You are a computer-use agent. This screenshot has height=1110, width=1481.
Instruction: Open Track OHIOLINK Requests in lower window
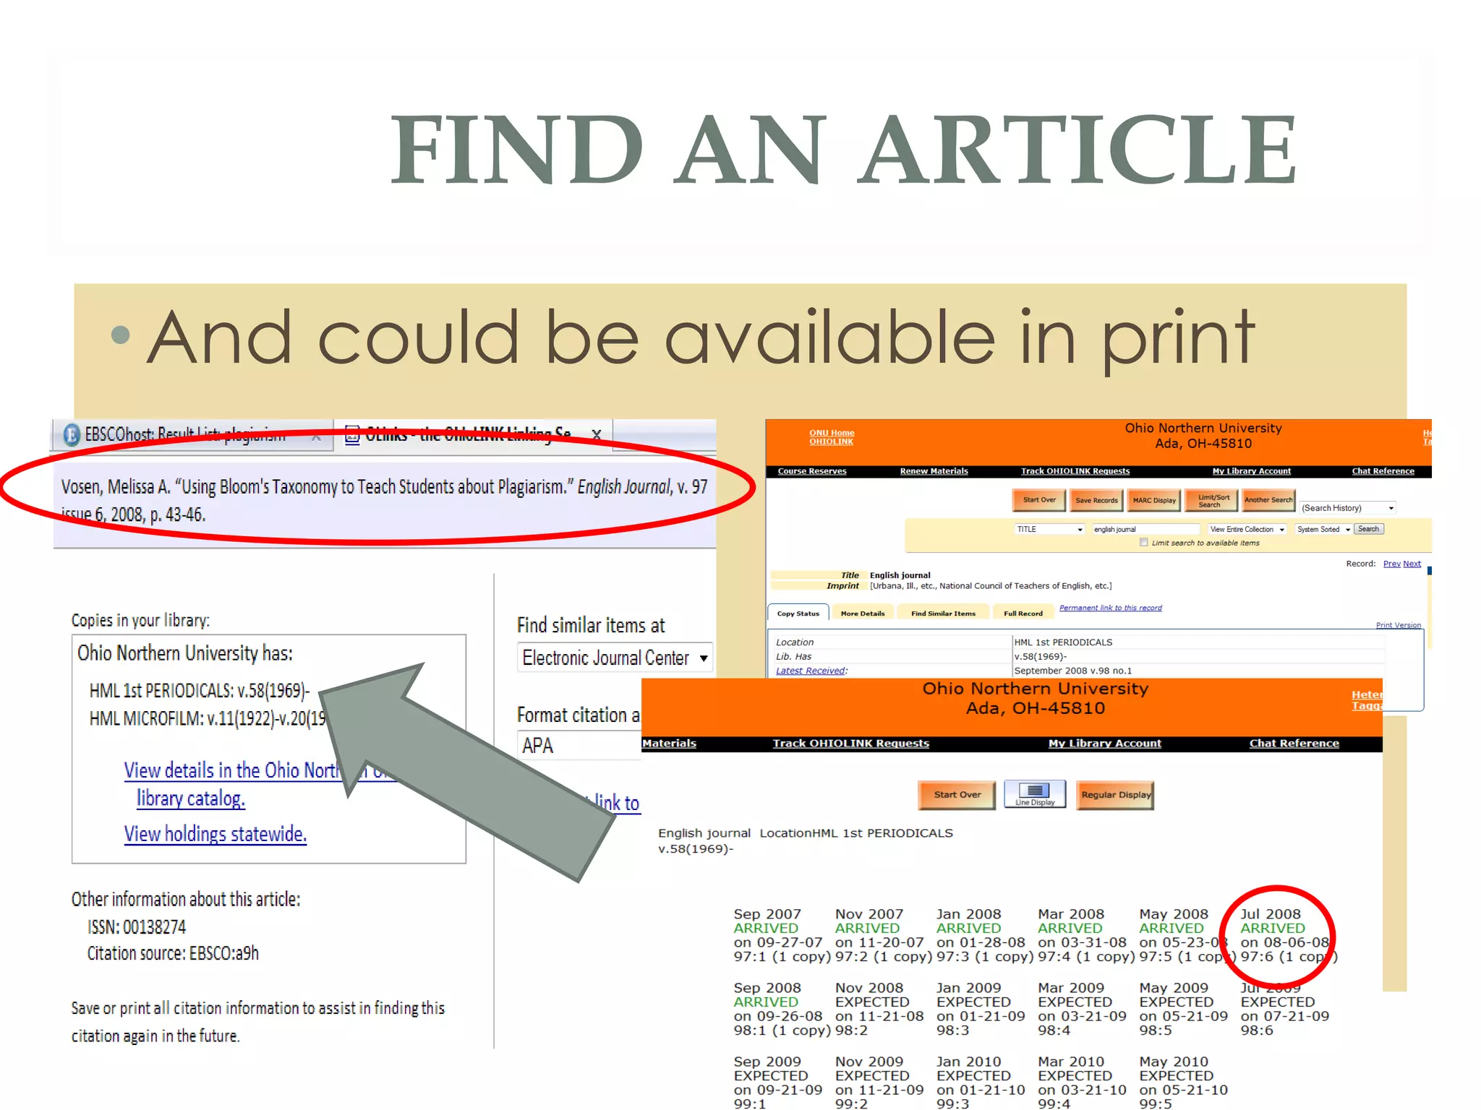(x=850, y=743)
